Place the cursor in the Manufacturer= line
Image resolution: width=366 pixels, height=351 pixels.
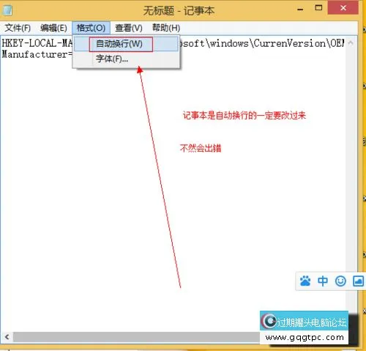tap(37, 54)
